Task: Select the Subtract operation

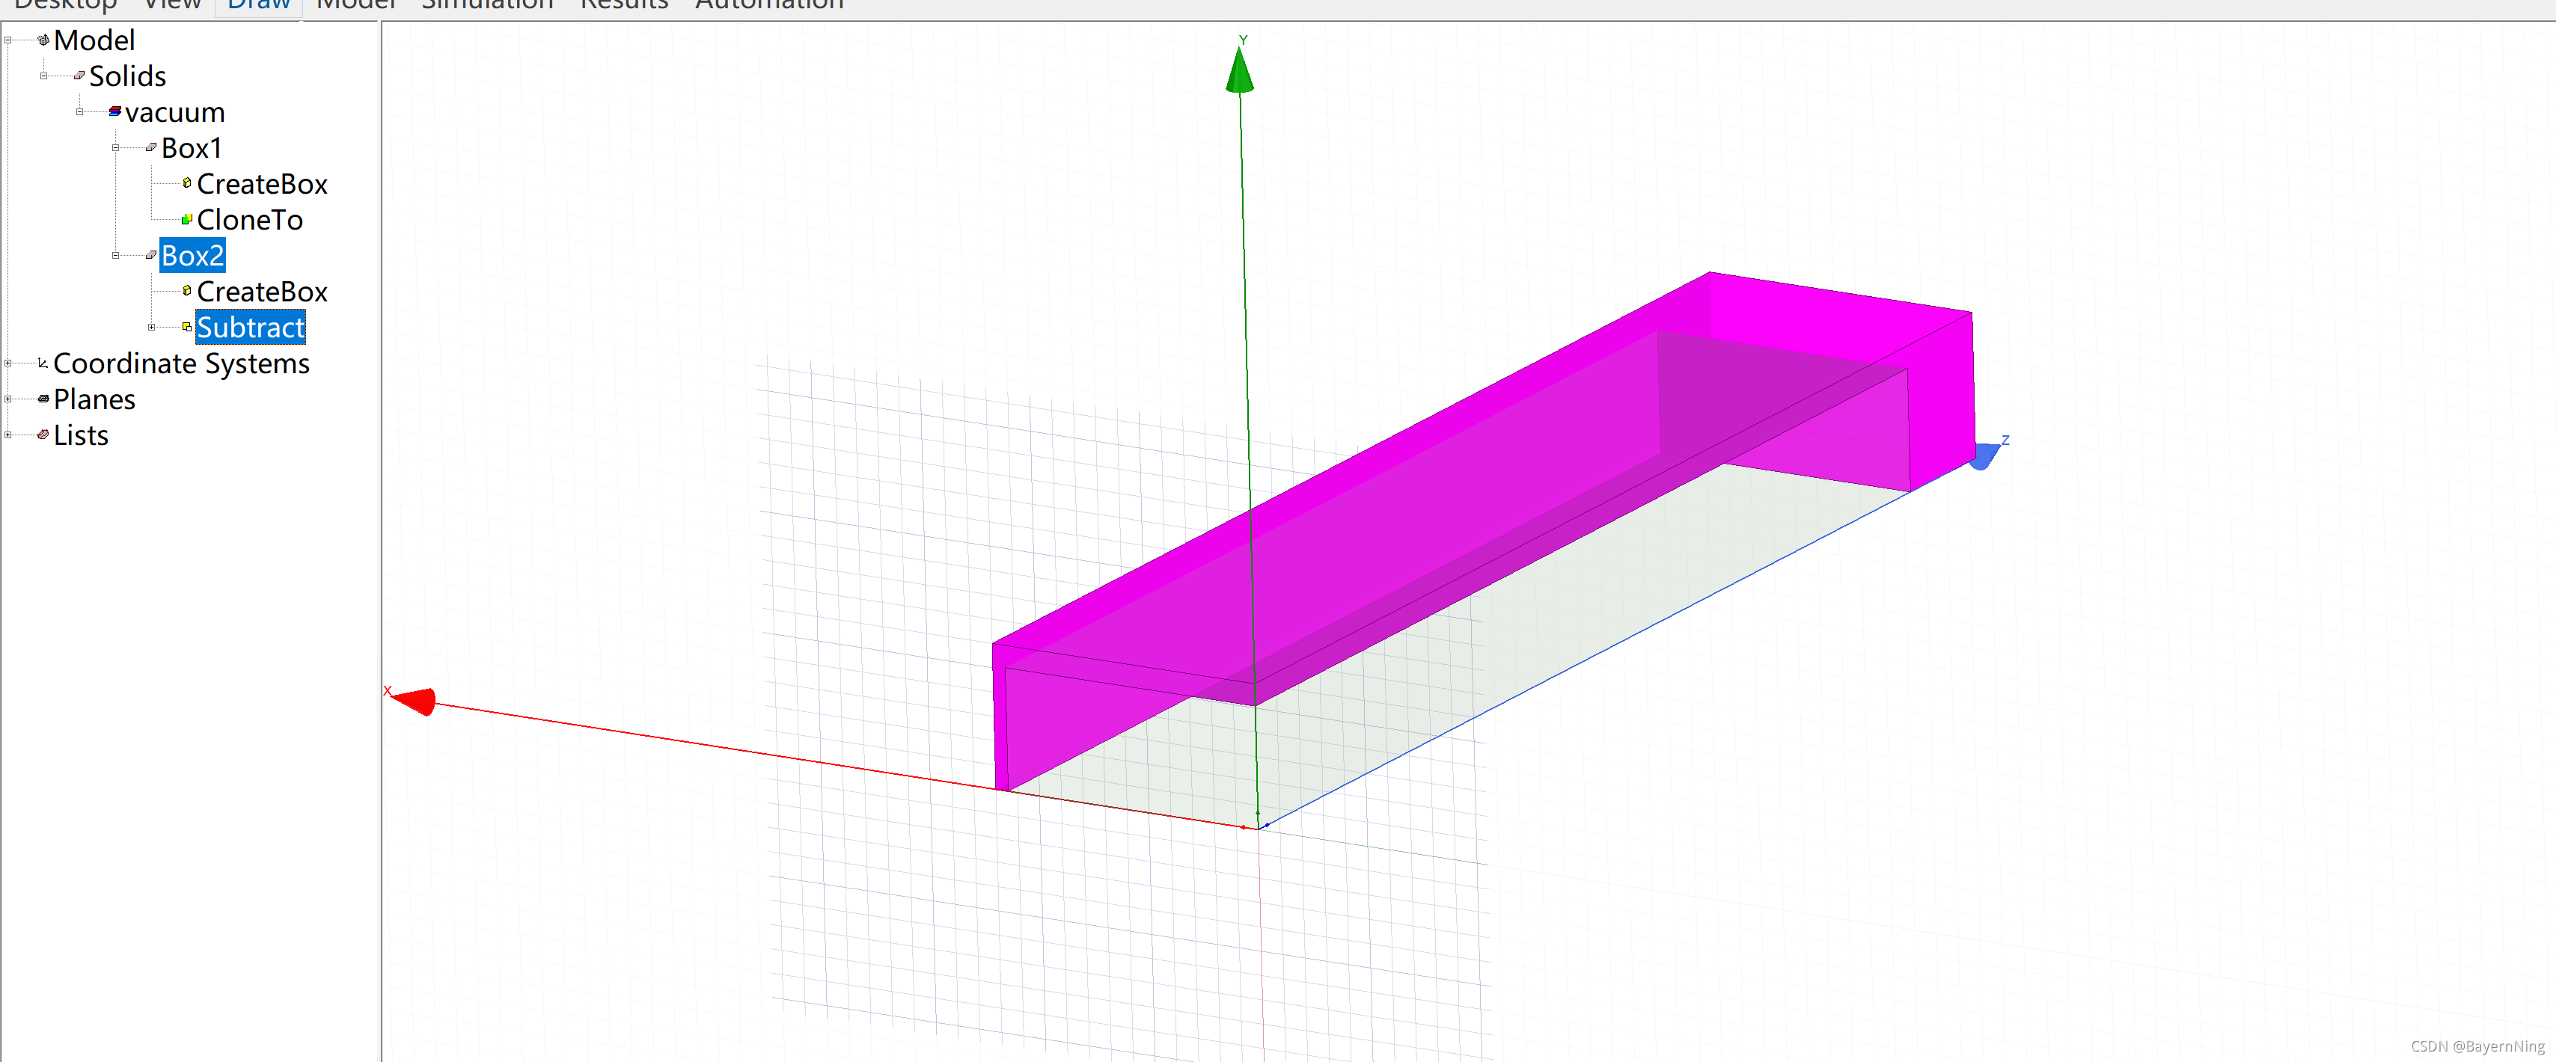Action: pos(251,328)
